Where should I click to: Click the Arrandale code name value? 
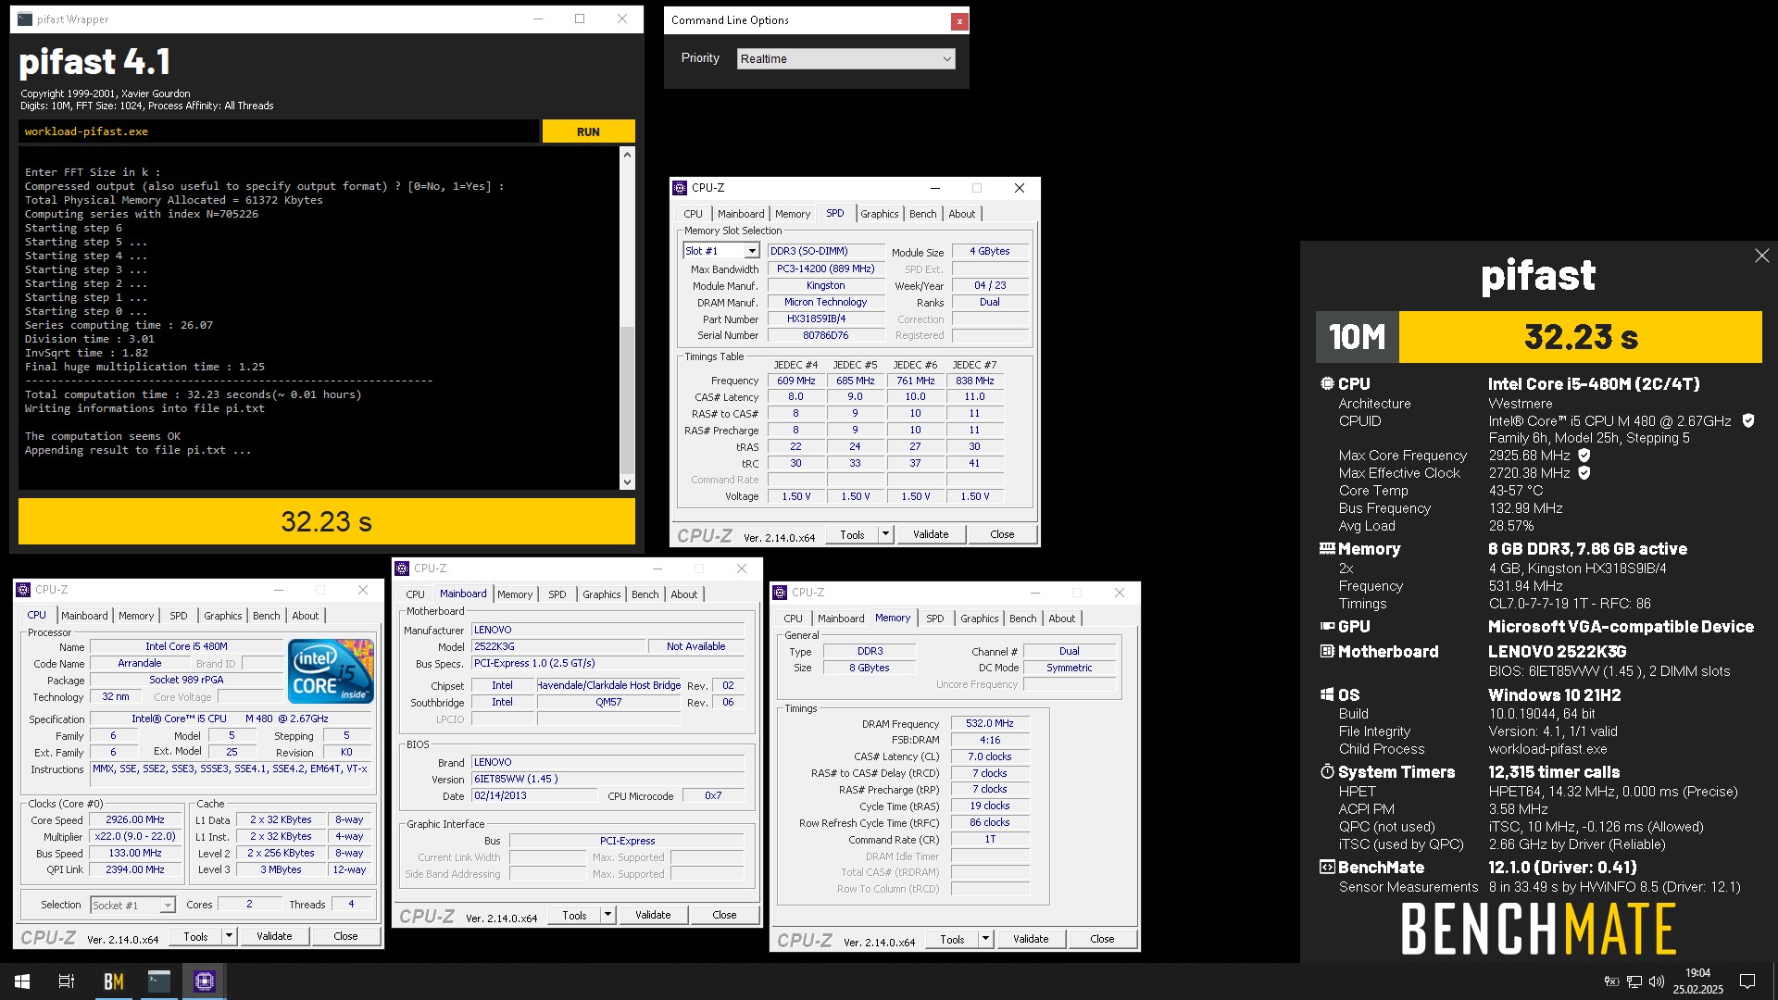pos(140,663)
